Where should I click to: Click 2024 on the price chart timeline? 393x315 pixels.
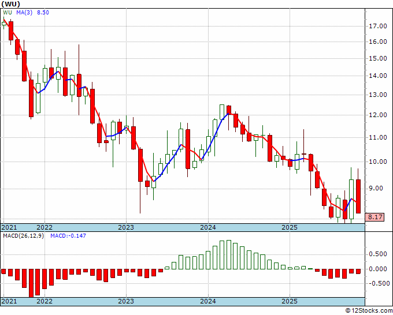click(x=208, y=227)
